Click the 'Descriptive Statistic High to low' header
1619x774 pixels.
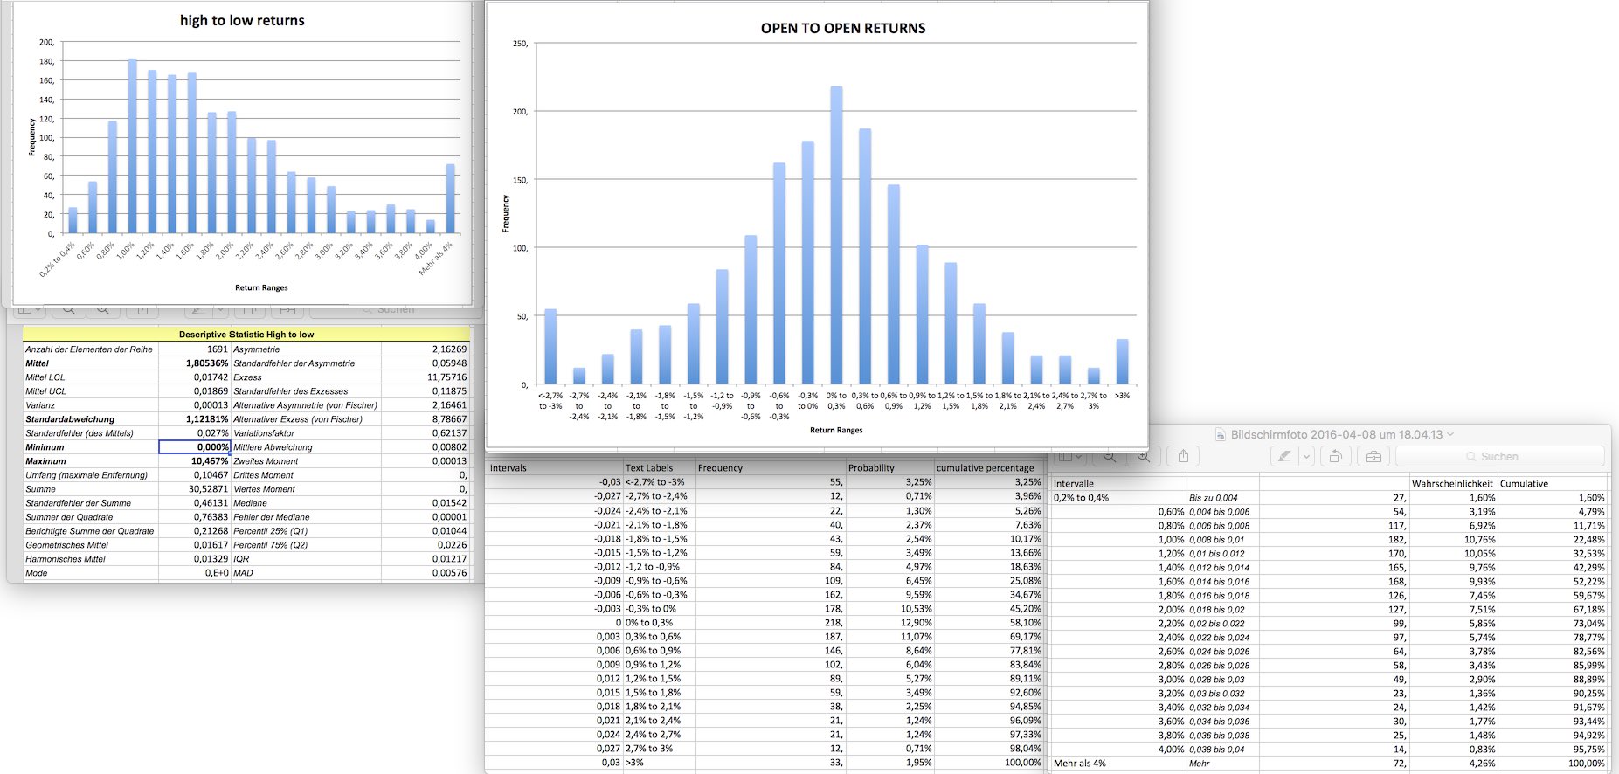point(246,334)
